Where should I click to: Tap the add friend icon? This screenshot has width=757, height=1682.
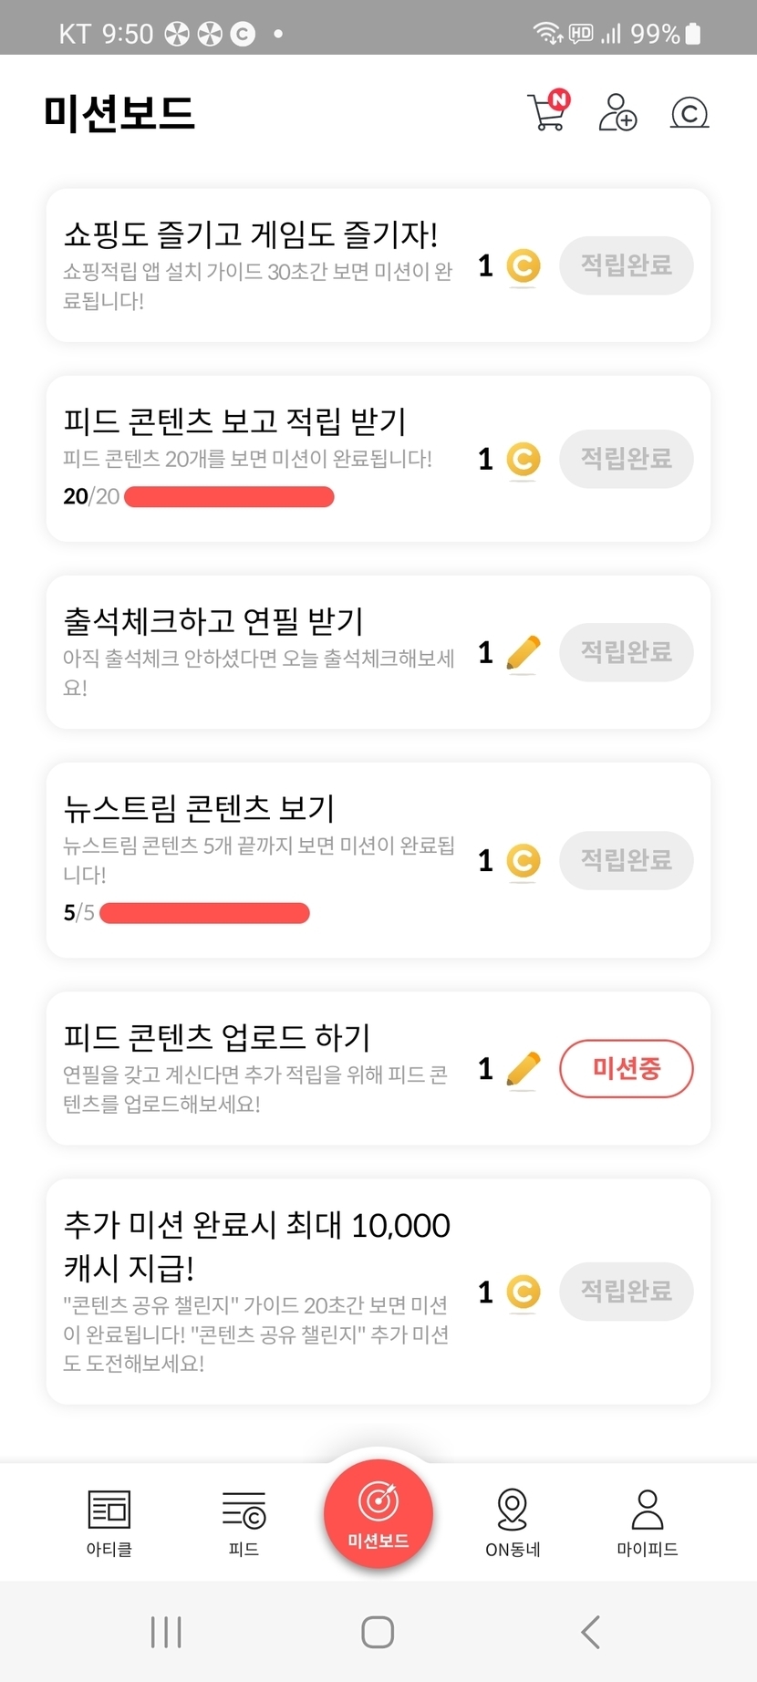click(x=617, y=113)
